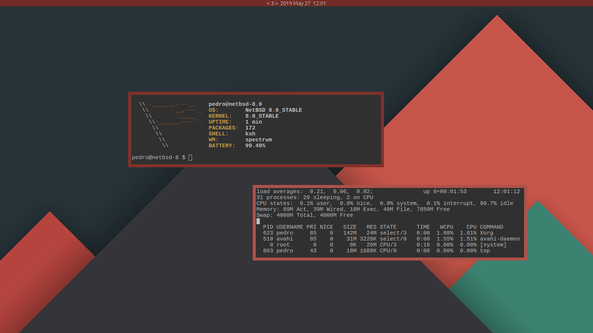Select the 'top' process row, PID 863
593x333 pixels.
[388, 251]
